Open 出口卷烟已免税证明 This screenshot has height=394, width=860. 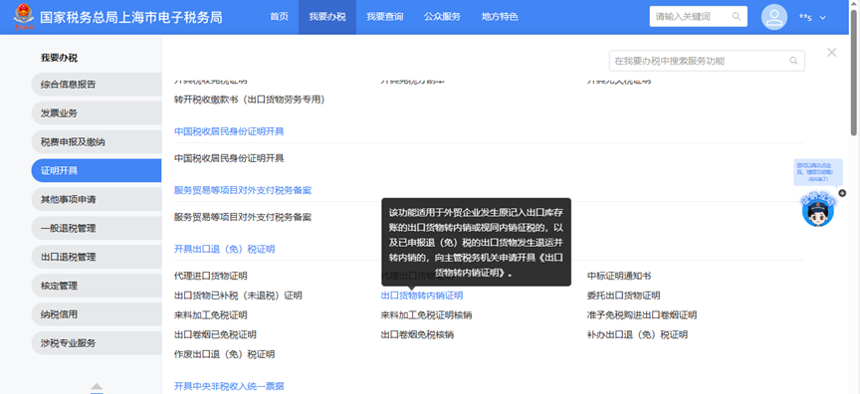(215, 334)
